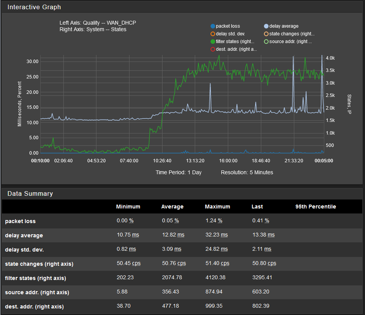The width and height of the screenshot is (365, 315).
Task: Hide the filter states legend series
Action: [x=232, y=42]
